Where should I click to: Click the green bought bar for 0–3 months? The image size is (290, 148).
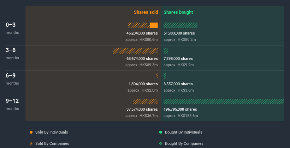[180, 25]
